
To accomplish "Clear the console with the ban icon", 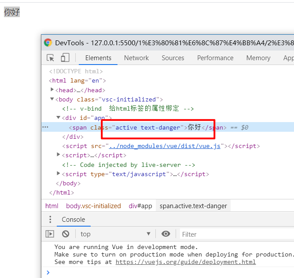I will pyautogui.click(x=66, y=234).
